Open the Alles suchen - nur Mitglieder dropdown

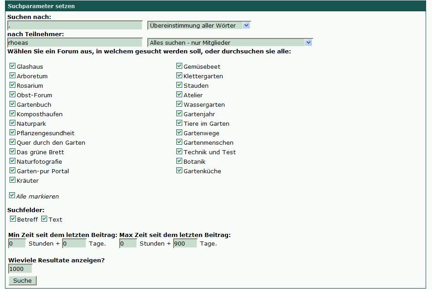[230, 43]
